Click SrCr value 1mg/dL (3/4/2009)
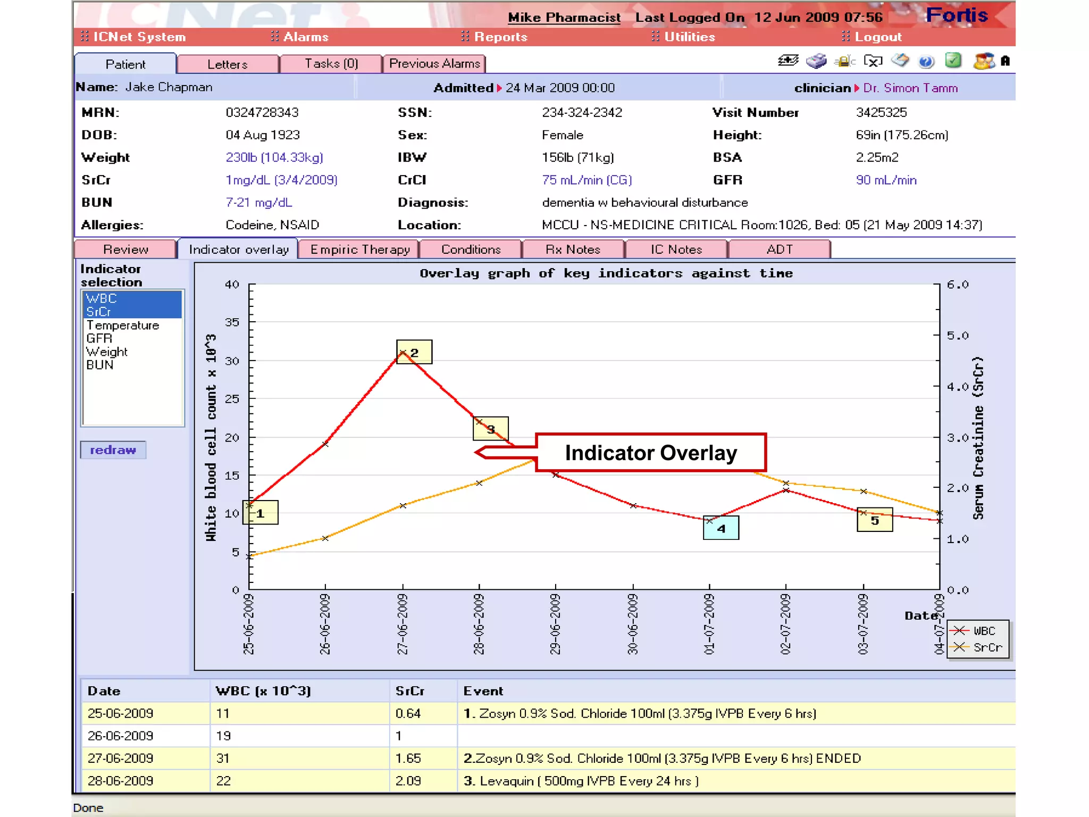The image size is (1089, 817). click(282, 180)
